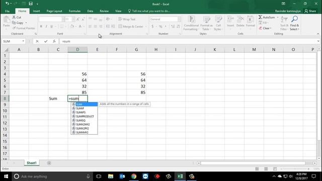Toggle Bold formatting
Screen dimensions: 322x181
(41, 27)
